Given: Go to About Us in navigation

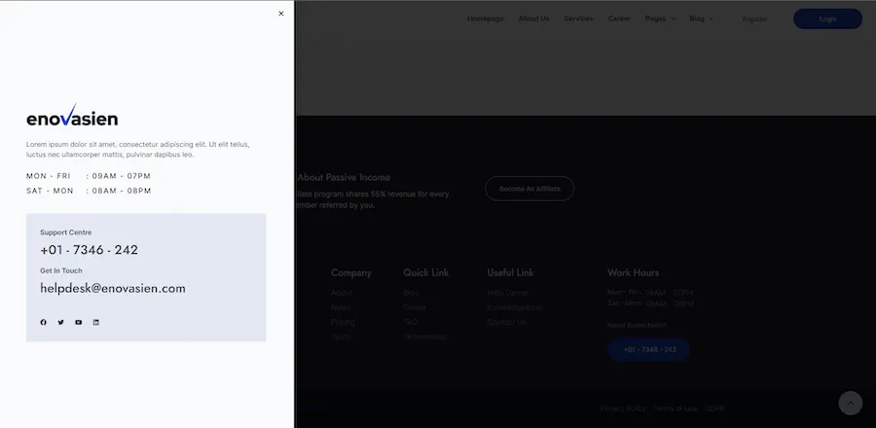Looking at the screenshot, I should coord(533,18).
